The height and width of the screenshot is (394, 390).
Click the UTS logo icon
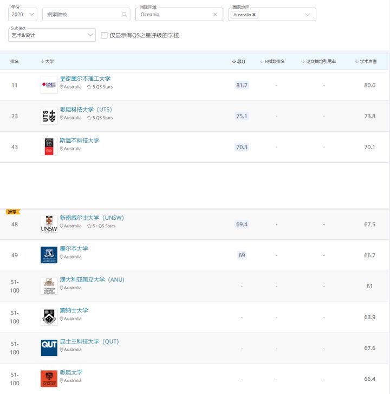point(49,116)
